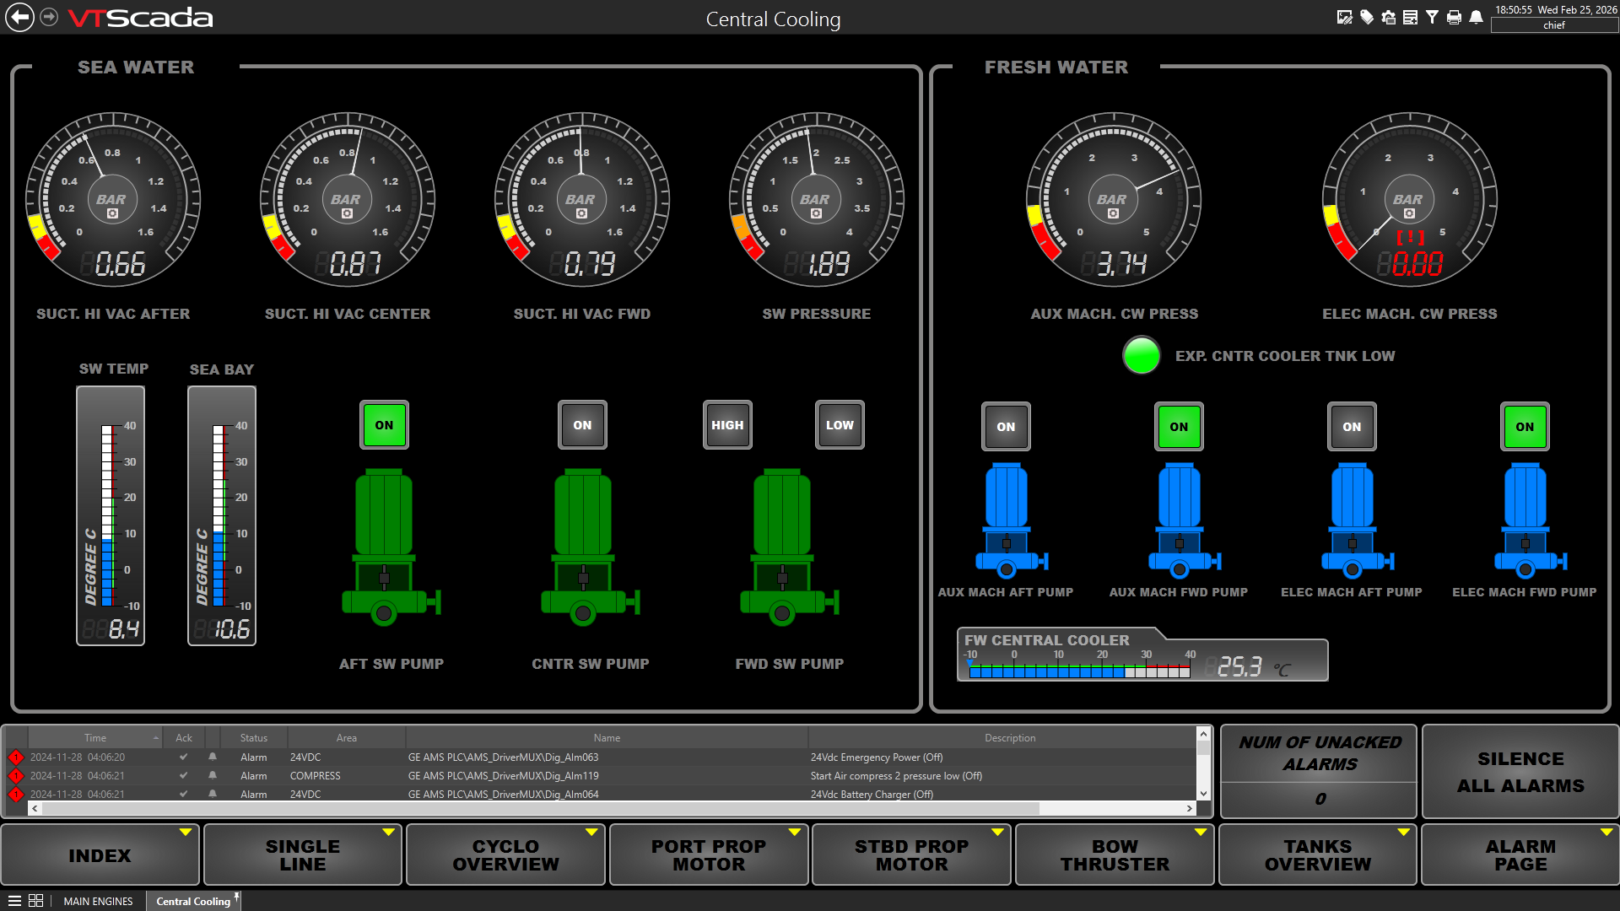This screenshot has height=911, width=1620.
Task: Click the bell icon in the Dig_Alm064 row
Action: 213,795
